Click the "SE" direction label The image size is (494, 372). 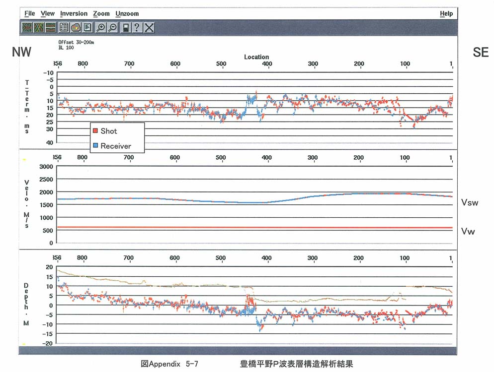coord(481,52)
